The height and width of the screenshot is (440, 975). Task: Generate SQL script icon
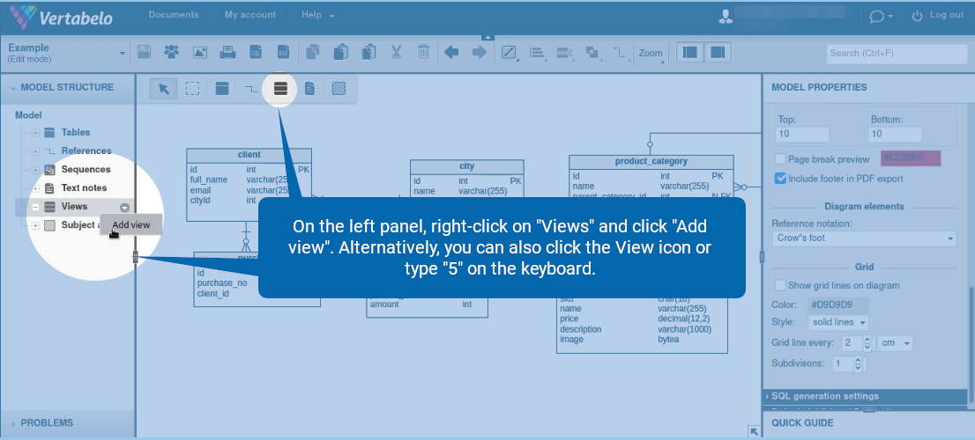256,52
